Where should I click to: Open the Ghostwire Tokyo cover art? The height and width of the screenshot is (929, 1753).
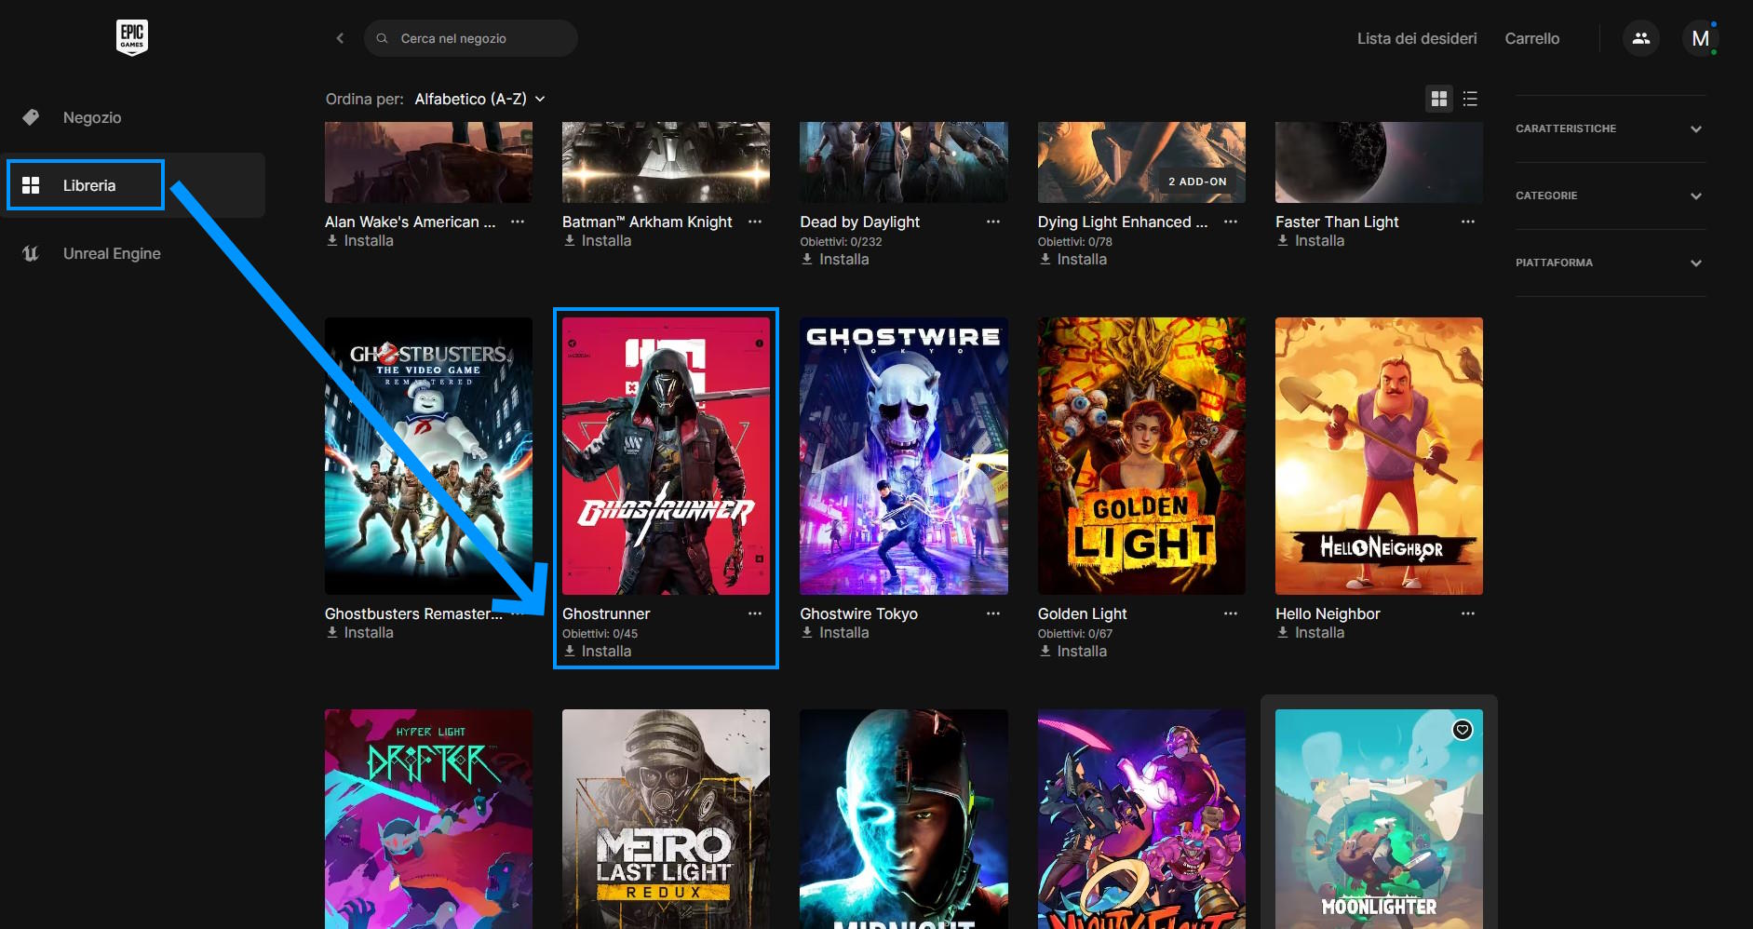904,456
